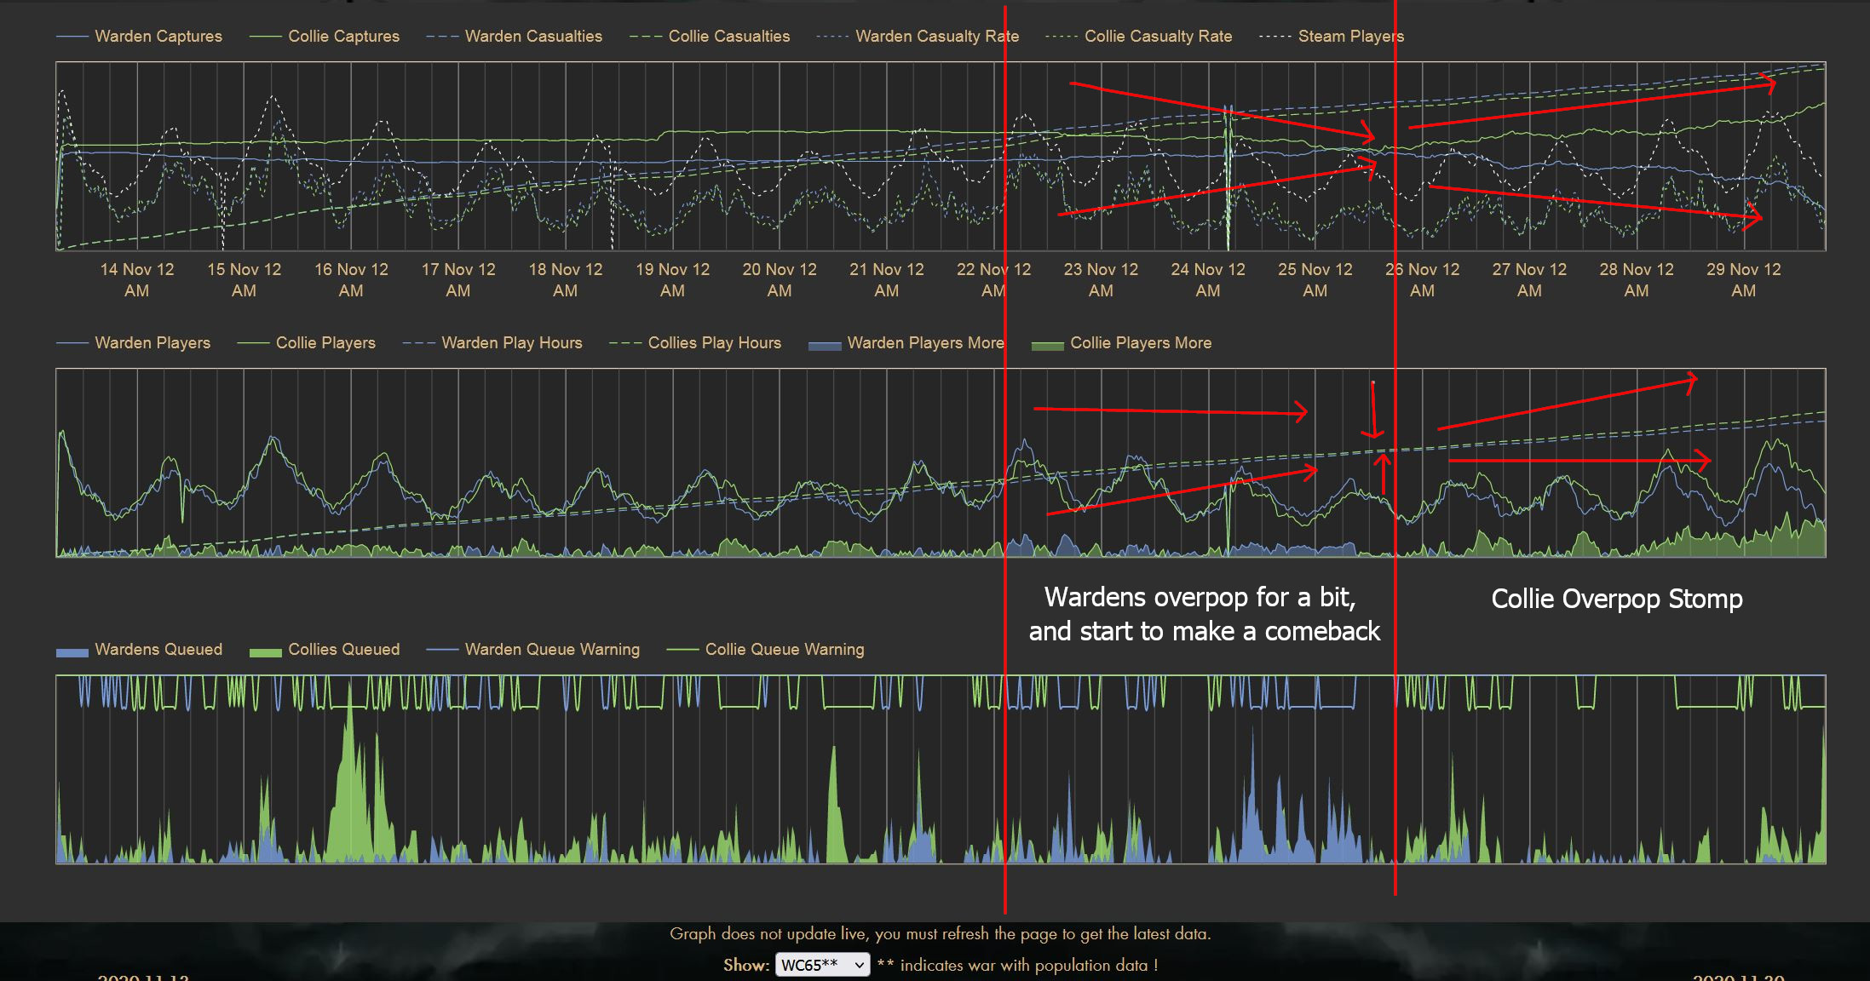This screenshot has height=981, width=1870.
Task: Toggle Wardens Queued legend box
Action: point(72,651)
